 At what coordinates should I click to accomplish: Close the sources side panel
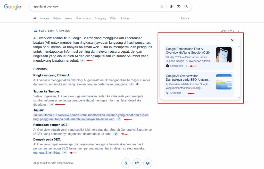[232, 40]
